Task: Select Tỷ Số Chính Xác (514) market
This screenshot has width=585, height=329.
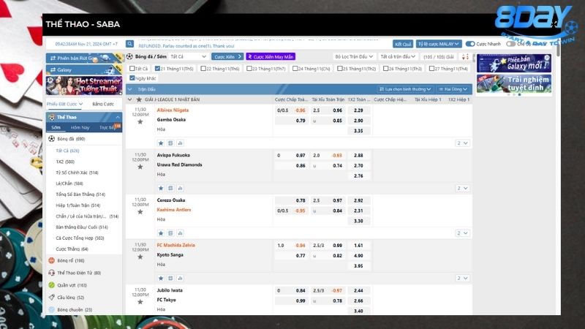Action: tap(77, 173)
